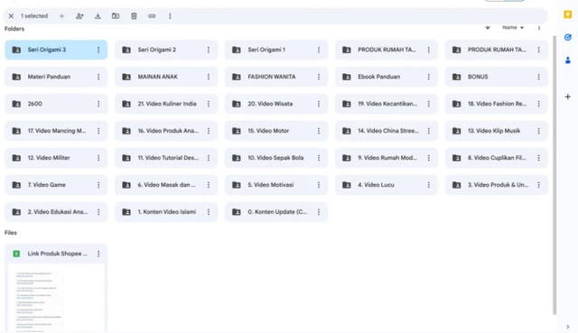The image size is (578, 333).
Task: Select 21. Video Kuliner India folder
Action: (166, 104)
